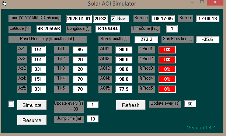Edit the Az3 azimuth field
The height and width of the screenshot is (136, 226).
(x=38, y=69)
